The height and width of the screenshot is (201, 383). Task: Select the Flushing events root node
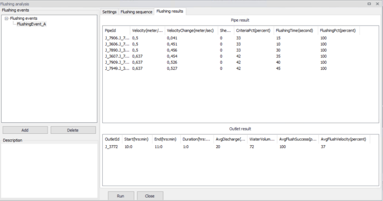coord(24,18)
